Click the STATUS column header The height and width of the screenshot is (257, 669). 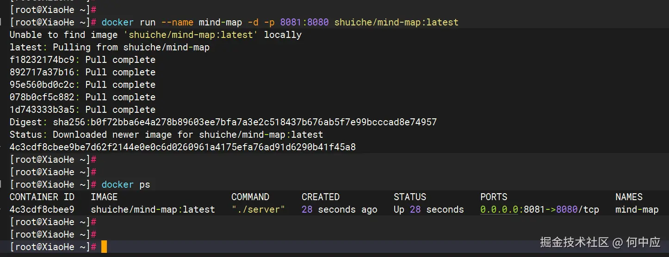[x=410, y=197]
